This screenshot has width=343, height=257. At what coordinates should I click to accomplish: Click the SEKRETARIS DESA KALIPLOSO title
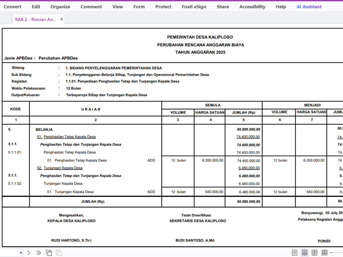coord(198,221)
